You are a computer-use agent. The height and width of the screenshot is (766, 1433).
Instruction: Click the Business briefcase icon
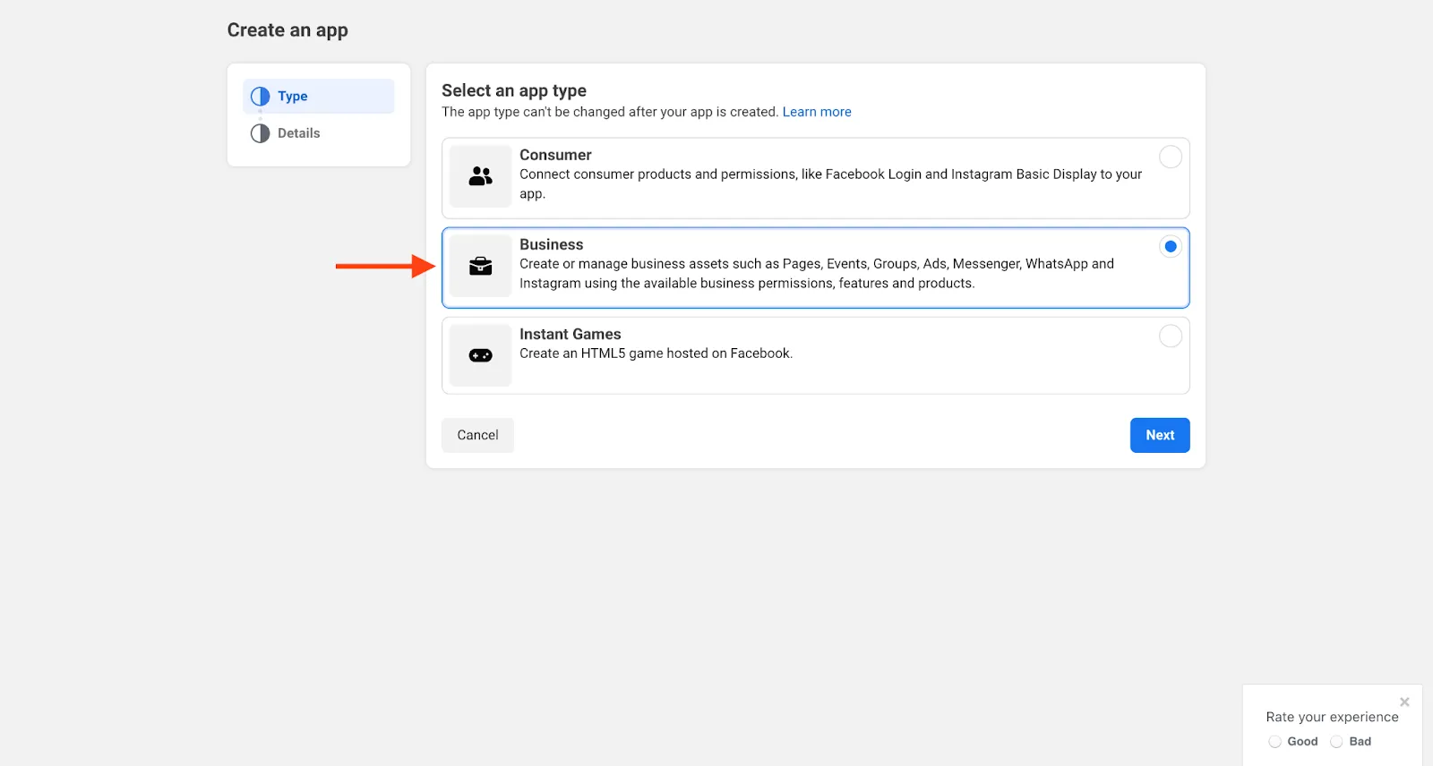tap(481, 266)
